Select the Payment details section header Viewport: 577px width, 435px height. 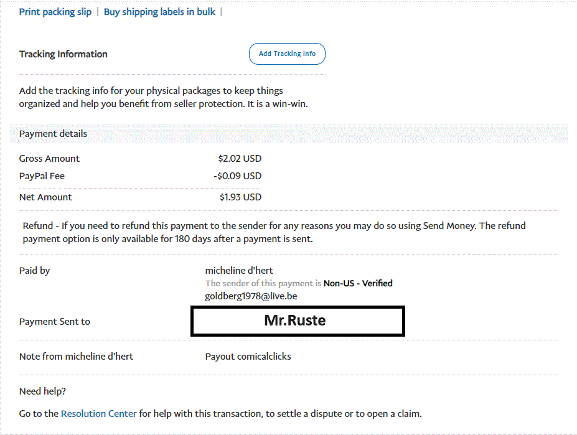point(53,134)
